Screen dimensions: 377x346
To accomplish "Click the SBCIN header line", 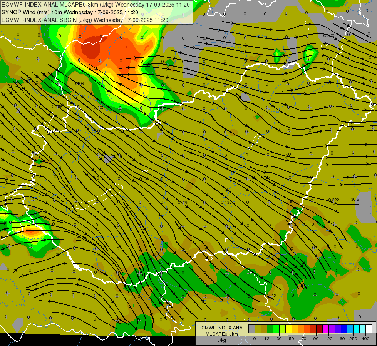I will [85, 20].
